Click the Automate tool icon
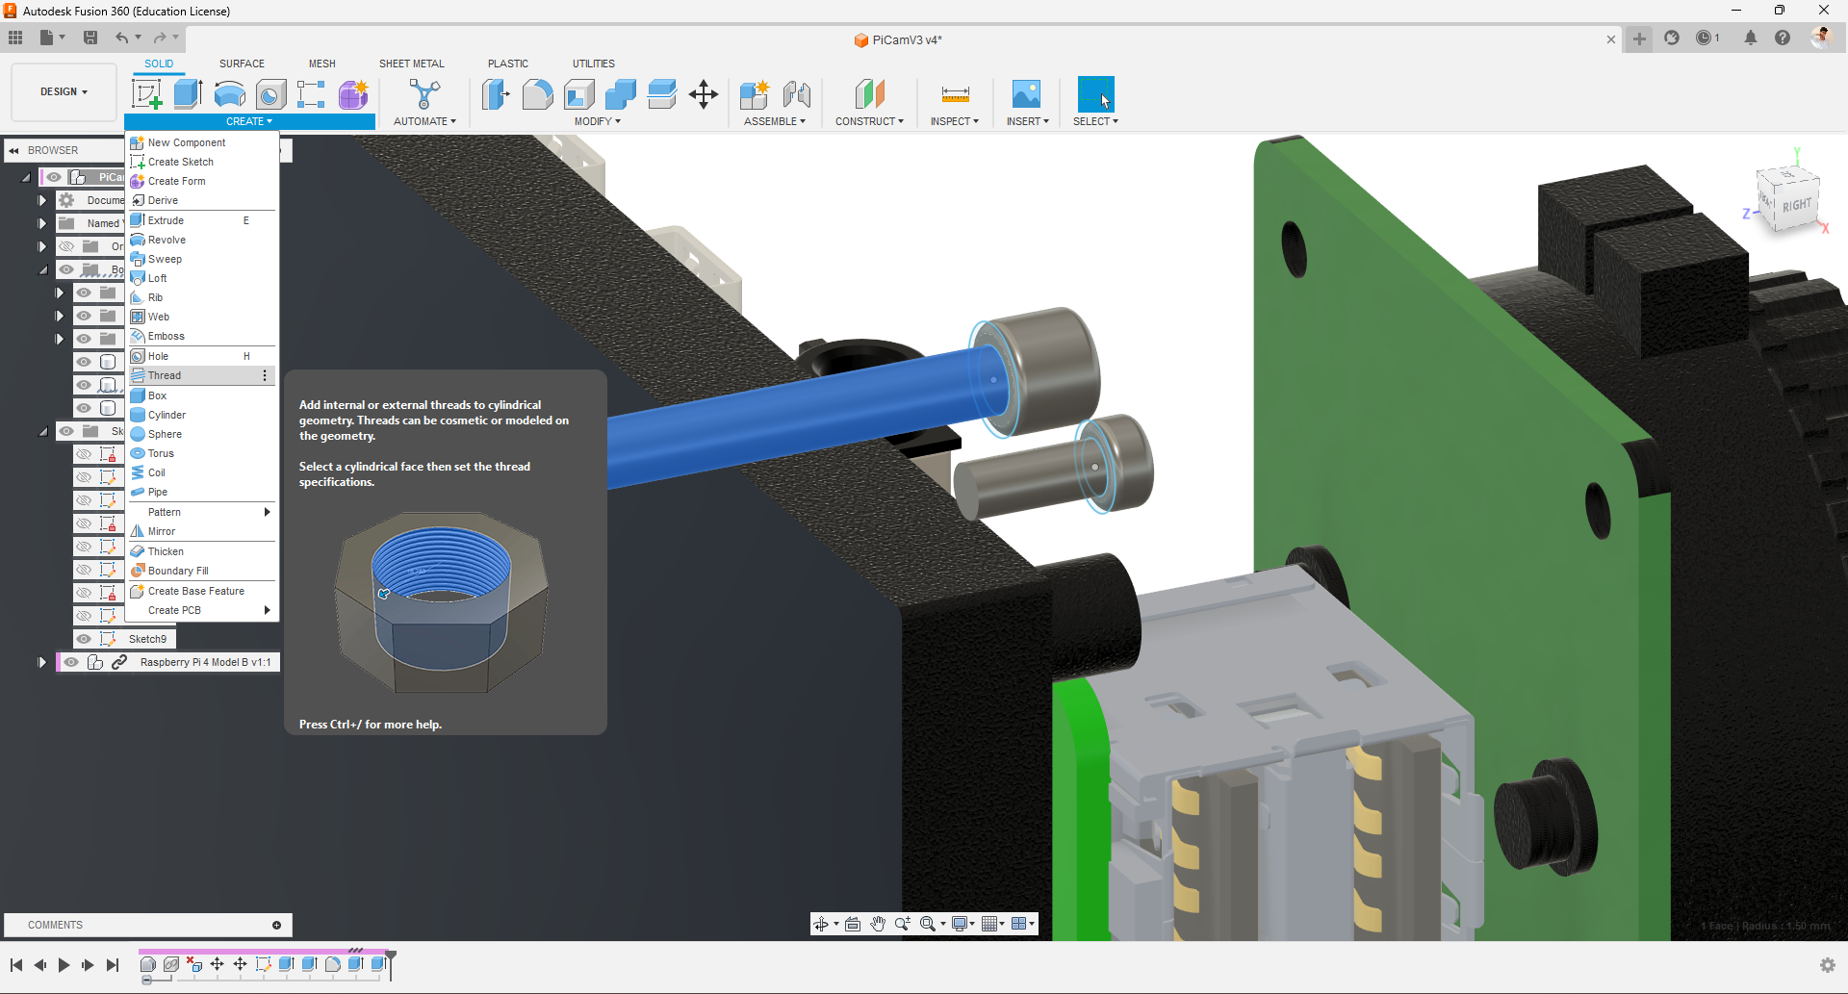This screenshot has height=994, width=1848. point(424,94)
